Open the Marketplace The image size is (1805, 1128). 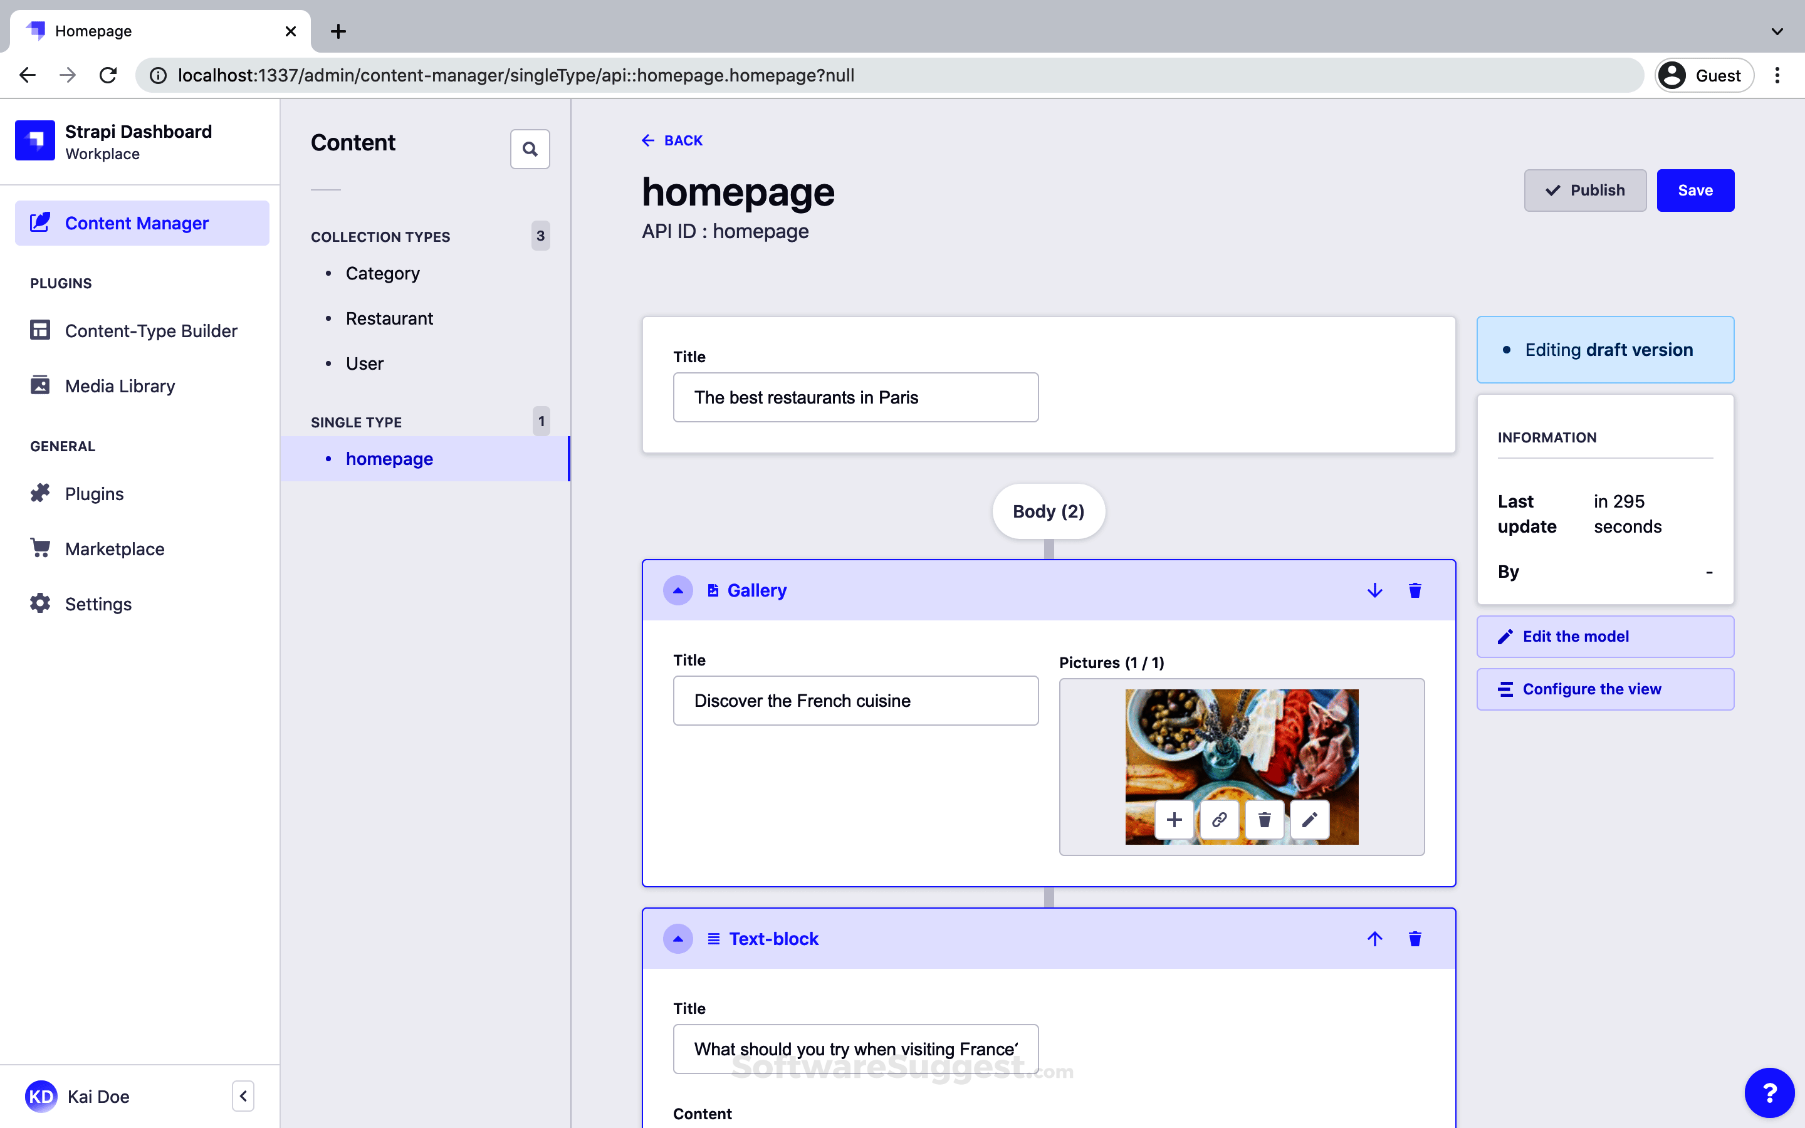(115, 548)
